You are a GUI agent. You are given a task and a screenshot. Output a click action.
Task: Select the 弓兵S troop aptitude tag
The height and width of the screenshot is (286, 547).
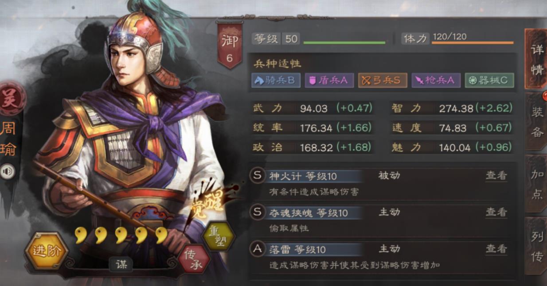(x=383, y=80)
